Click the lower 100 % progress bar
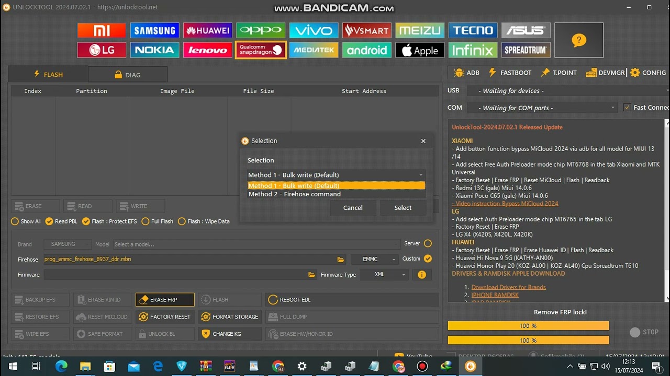The width and height of the screenshot is (670, 376). [x=528, y=340]
